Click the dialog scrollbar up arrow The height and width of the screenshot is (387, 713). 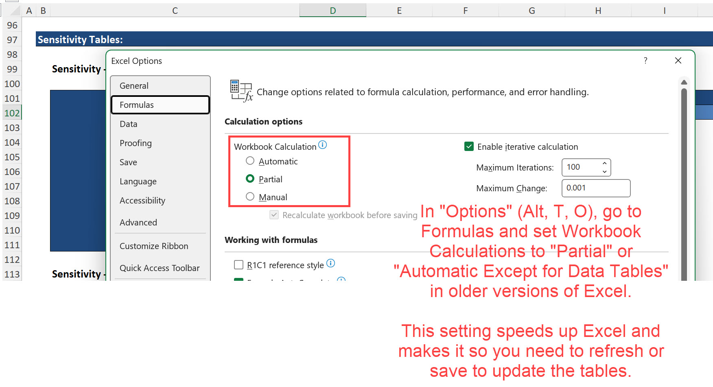(684, 82)
